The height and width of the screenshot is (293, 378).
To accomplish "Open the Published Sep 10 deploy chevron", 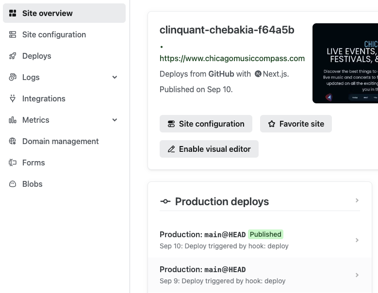I will pyautogui.click(x=357, y=240).
